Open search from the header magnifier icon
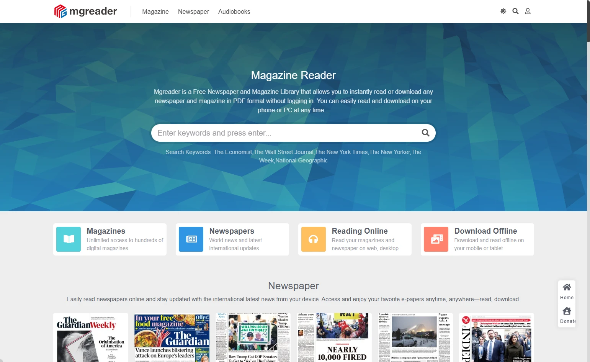Image resolution: width=590 pixels, height=362 pixels. tap(515, 11)
